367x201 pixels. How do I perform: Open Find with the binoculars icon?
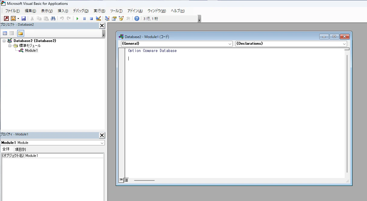tap(53, 18)
